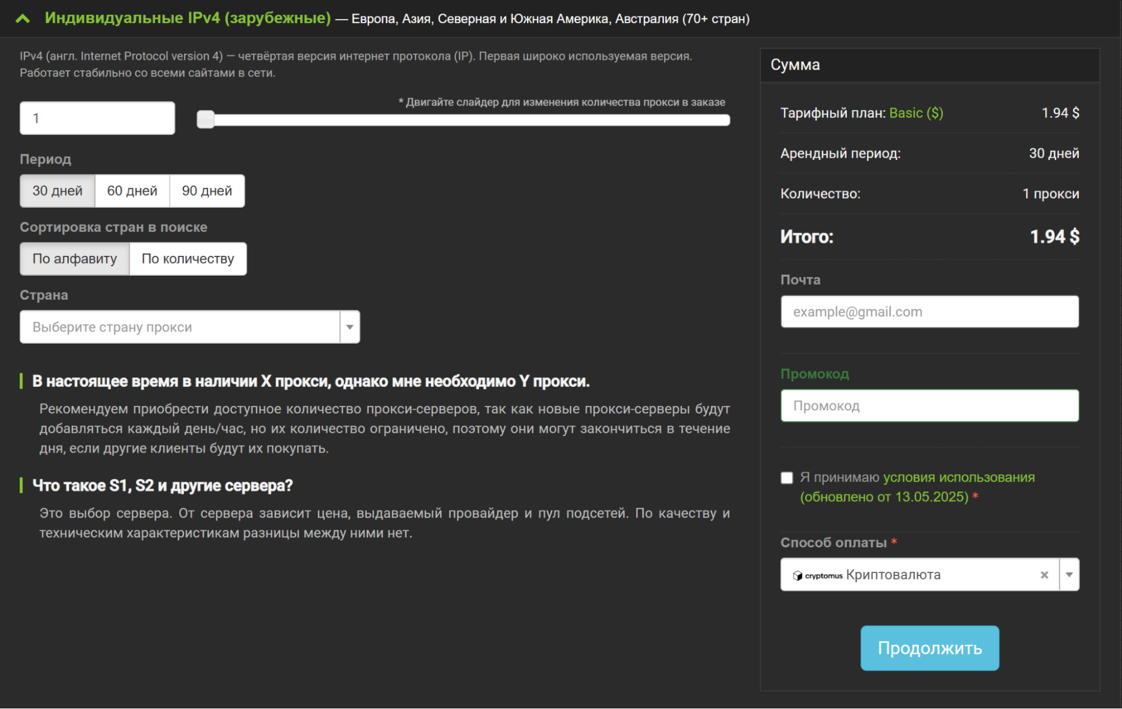This screenshot has width=1122, height=709.
Task: Click the cryptomus logo in payment field
Action: (817, 575)
